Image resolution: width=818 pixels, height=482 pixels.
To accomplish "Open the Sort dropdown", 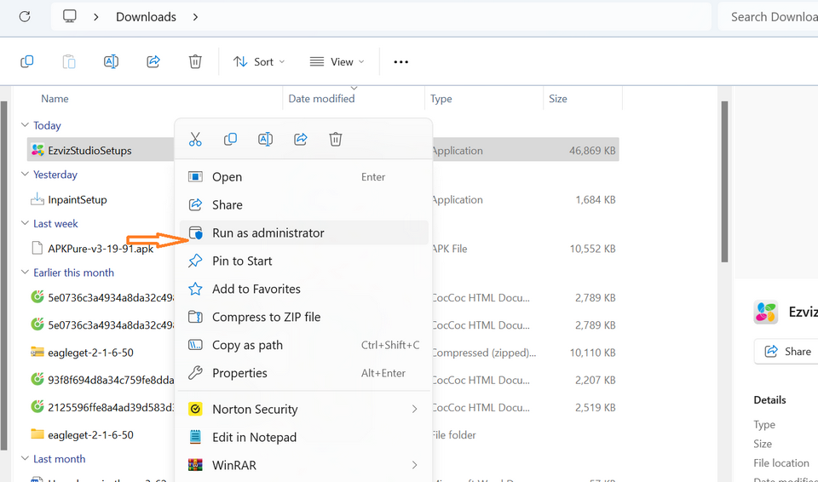I will (259, 61).
